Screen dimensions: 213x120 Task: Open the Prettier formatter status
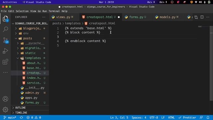(x=187, y=118)
